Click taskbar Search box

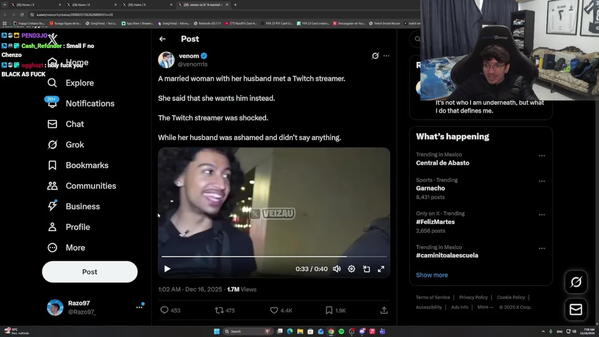(248, 331)
